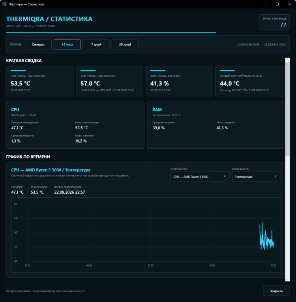
Task: Switch period to '30 дней'
Action: (x=125, y=44)
